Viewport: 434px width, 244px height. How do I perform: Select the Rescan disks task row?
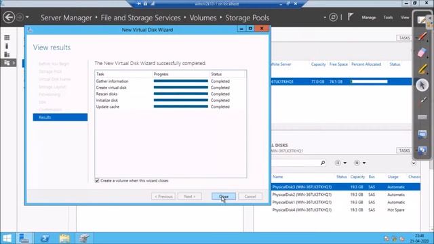pos(170,94)
